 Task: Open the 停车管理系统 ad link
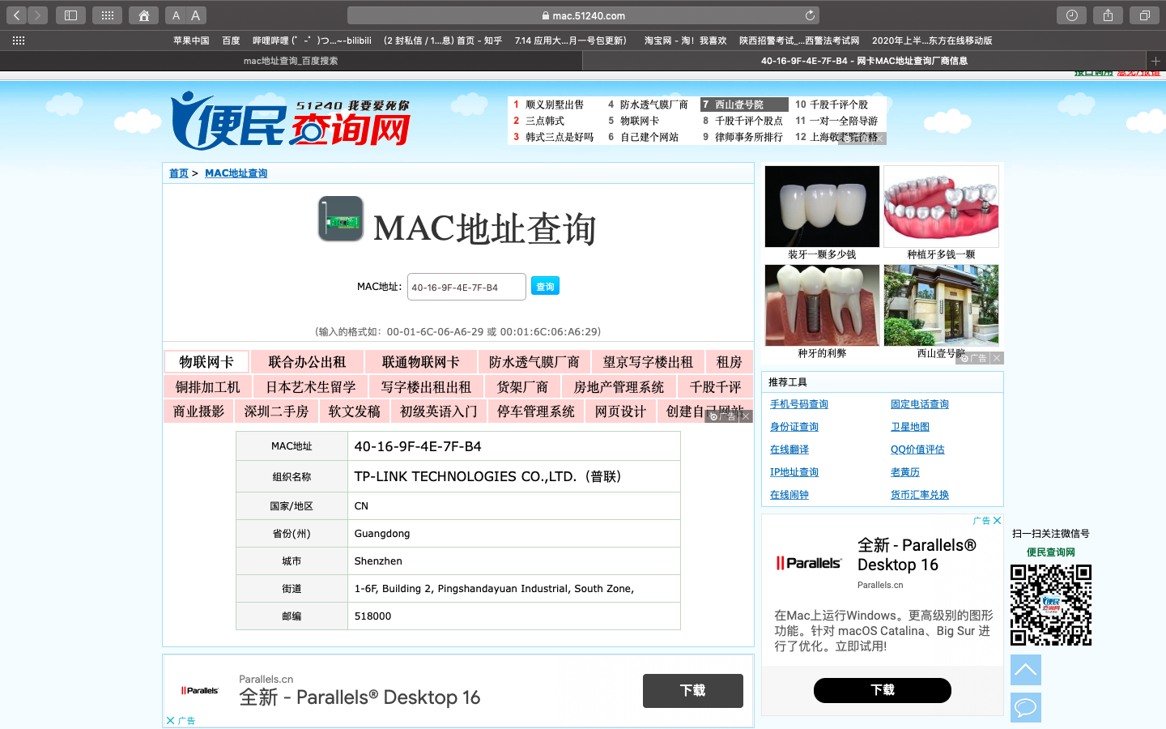[536, 411]
